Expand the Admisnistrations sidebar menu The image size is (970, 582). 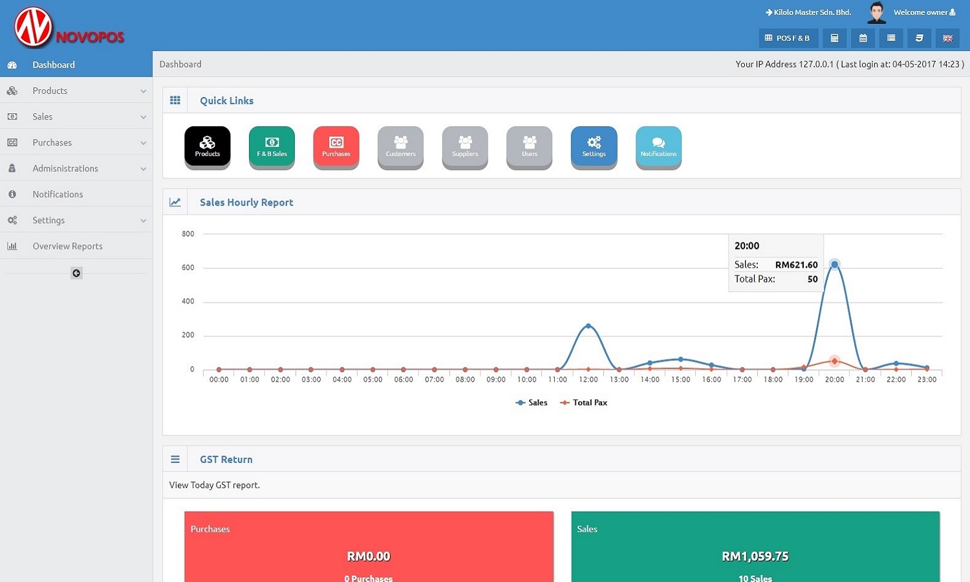pos(76,168)
